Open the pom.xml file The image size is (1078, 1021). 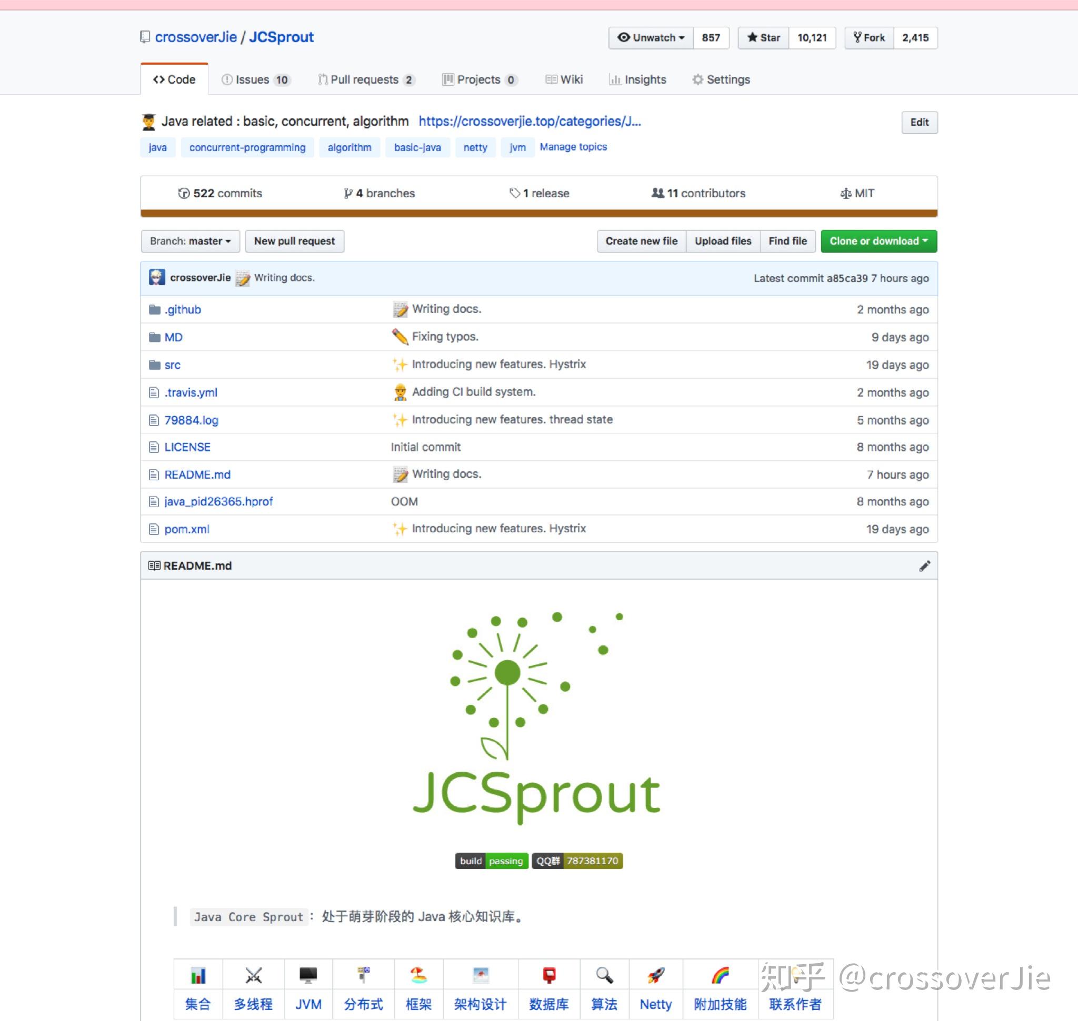pos(187,529)
